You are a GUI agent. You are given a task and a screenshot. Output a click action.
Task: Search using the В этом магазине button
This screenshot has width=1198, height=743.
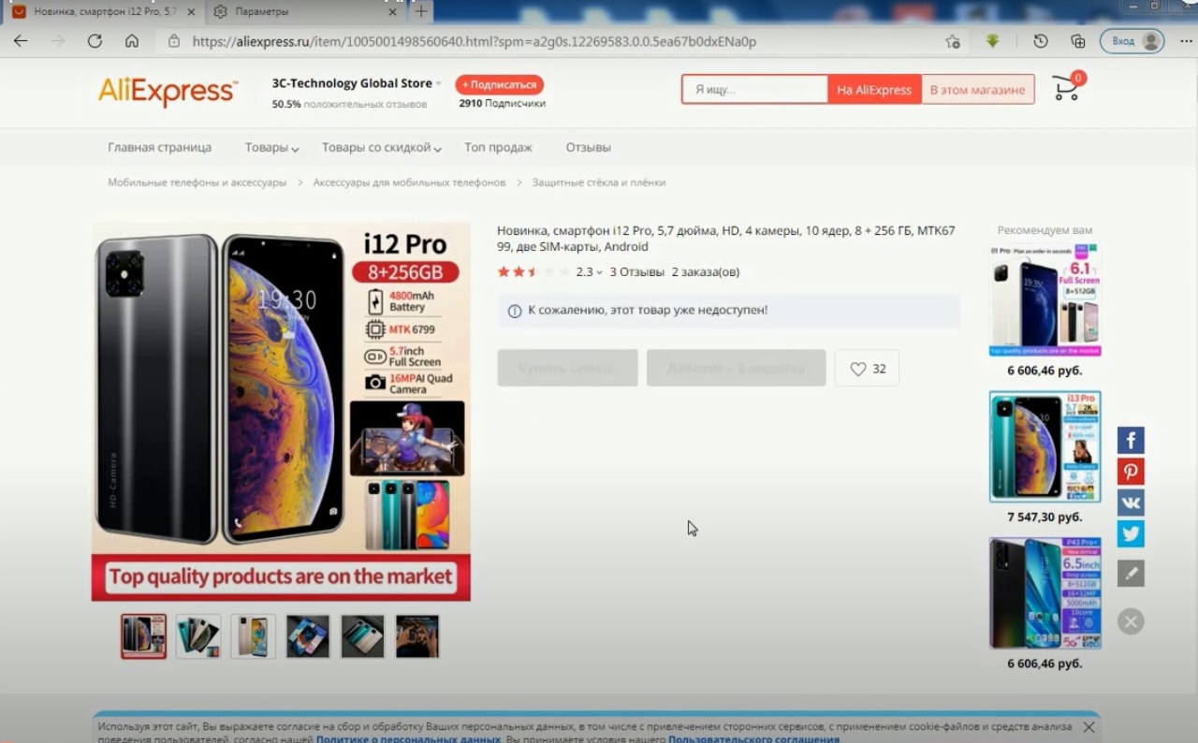click(x=977, y=90)
